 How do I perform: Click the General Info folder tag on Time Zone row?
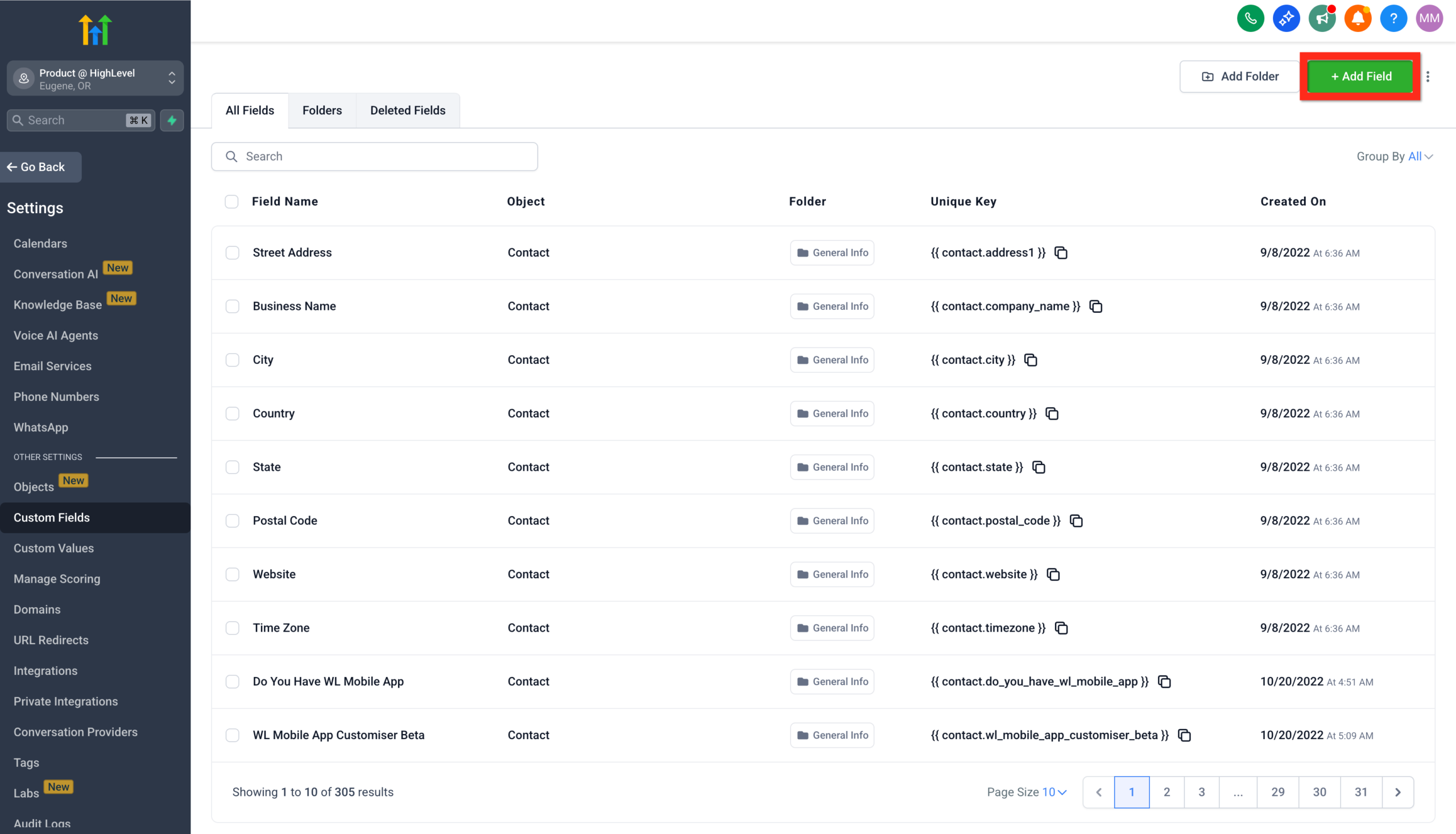pos(832,628)
